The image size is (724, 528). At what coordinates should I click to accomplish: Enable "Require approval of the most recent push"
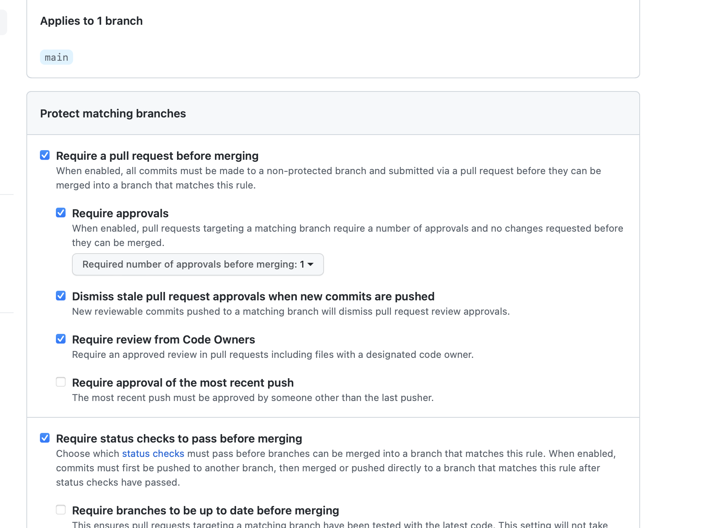(x=61, y=382)
